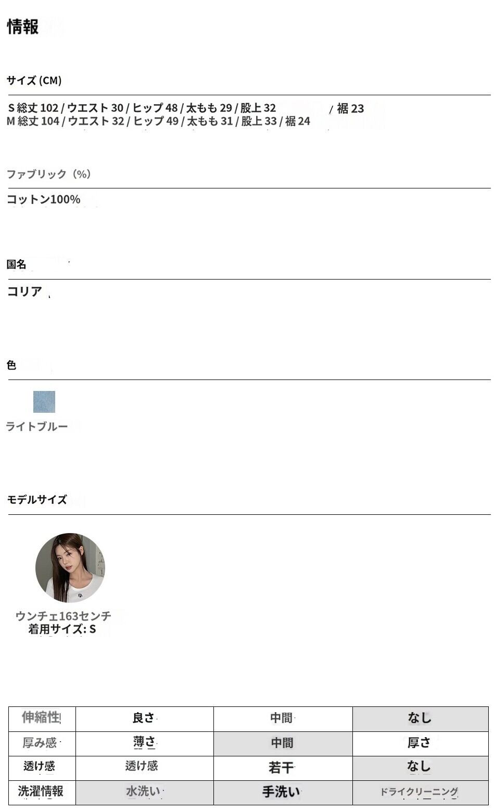Select the 手洗い washing option cell
This screenshot has height=810, width=494.
click(283, 792)
